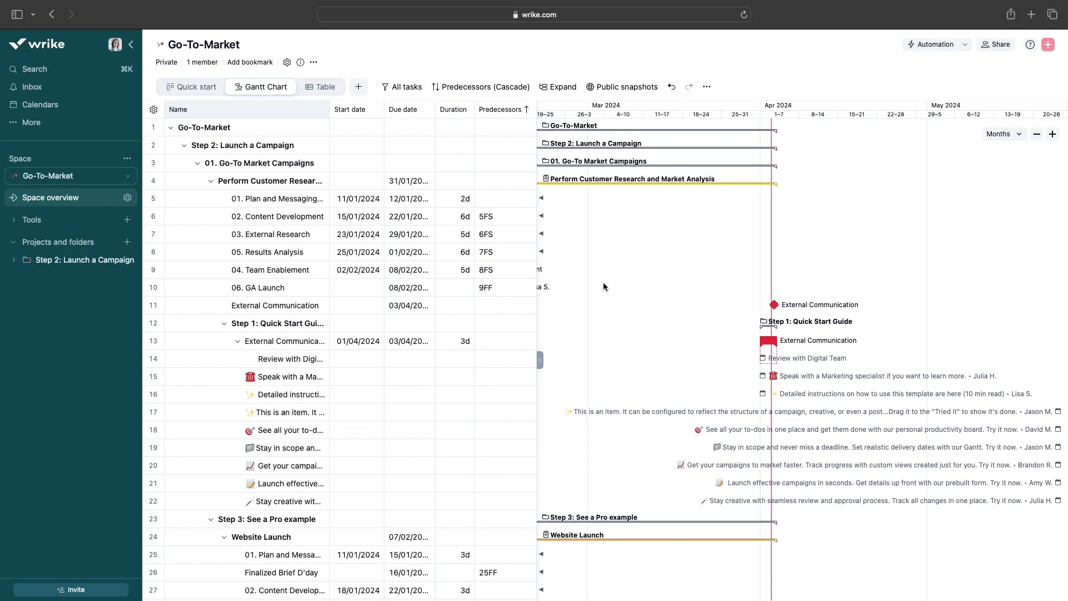
Task: Open Space overview settings gear
Action: [127, 198]
